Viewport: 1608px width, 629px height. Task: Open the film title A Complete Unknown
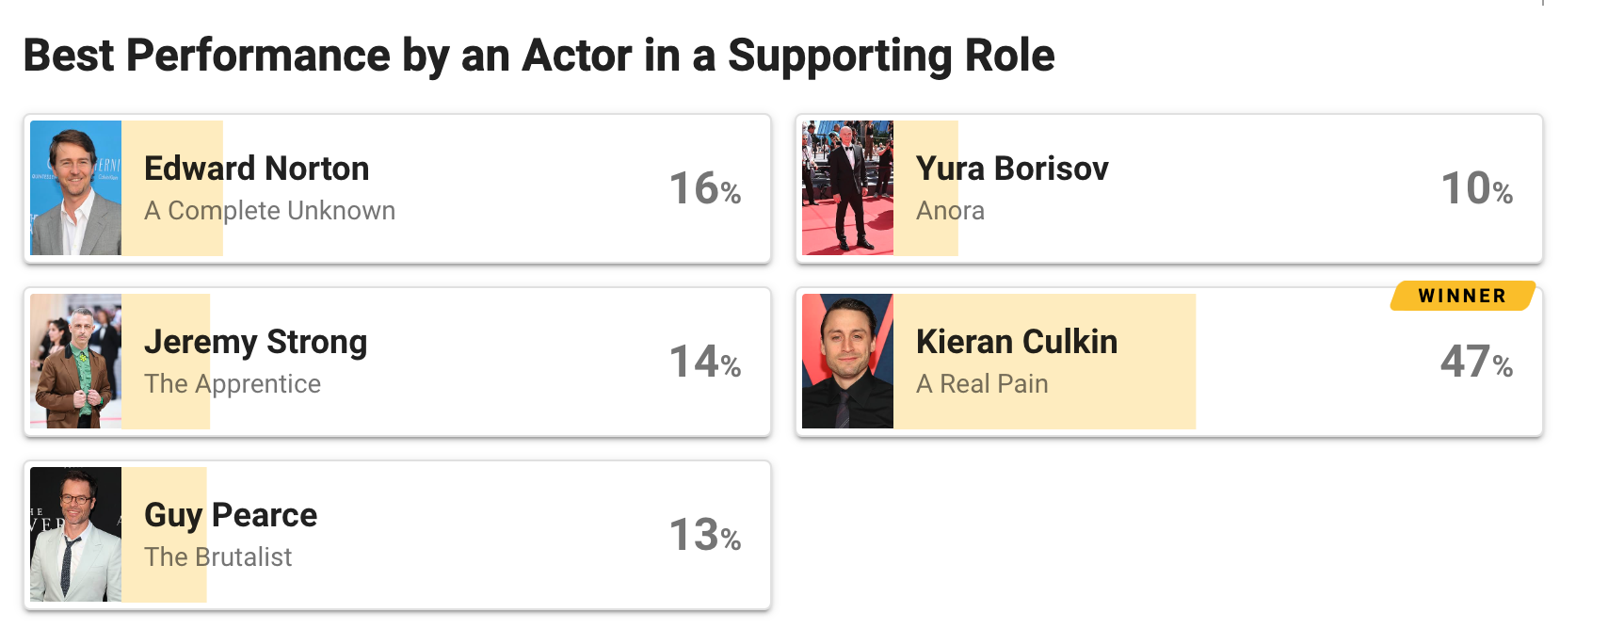[x=269, y=211]
